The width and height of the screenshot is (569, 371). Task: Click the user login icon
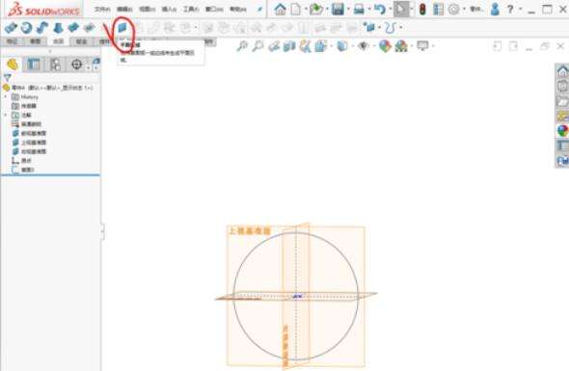point(495,9)
